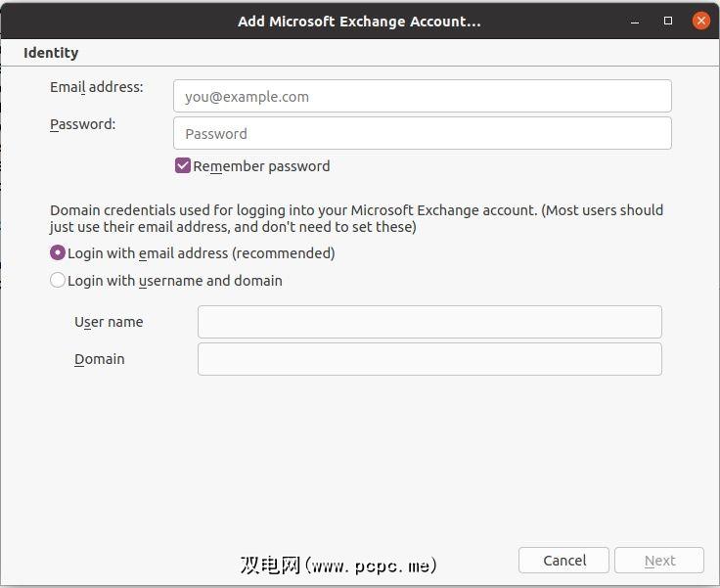Maximize the Add Microsoft Exchange Account window
Viewport: 720px width, 588px height.
pos(668,22)
